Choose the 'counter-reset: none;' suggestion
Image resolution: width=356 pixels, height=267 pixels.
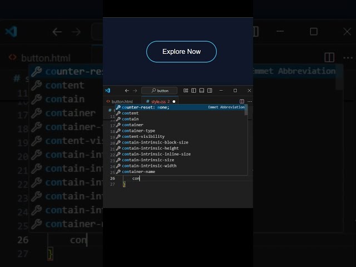coord(181,107)
